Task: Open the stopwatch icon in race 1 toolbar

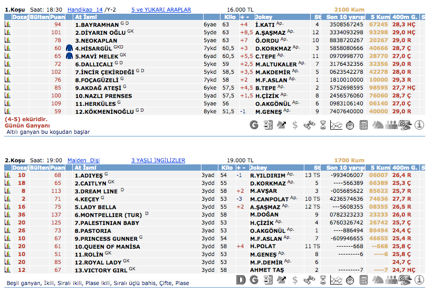Action: coord(350,125)
